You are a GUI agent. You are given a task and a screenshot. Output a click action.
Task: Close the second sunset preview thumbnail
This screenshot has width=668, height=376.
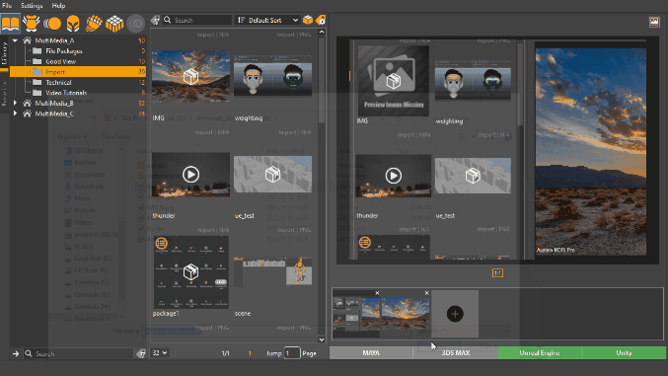[426, 293]
